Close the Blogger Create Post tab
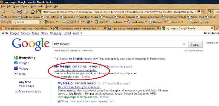This screenshot has height=106, width=219. (51, 28)
